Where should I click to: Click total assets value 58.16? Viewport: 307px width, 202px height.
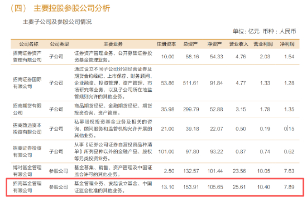[192, 57]
